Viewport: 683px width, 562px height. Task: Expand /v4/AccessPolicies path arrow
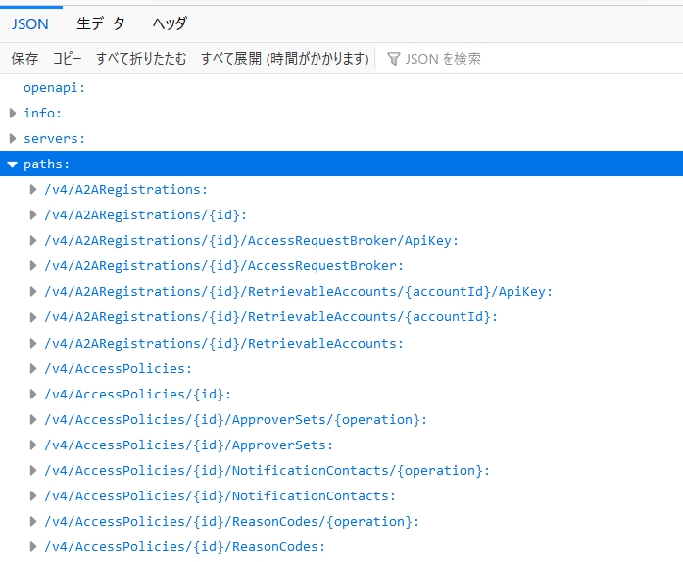point(33,369)
